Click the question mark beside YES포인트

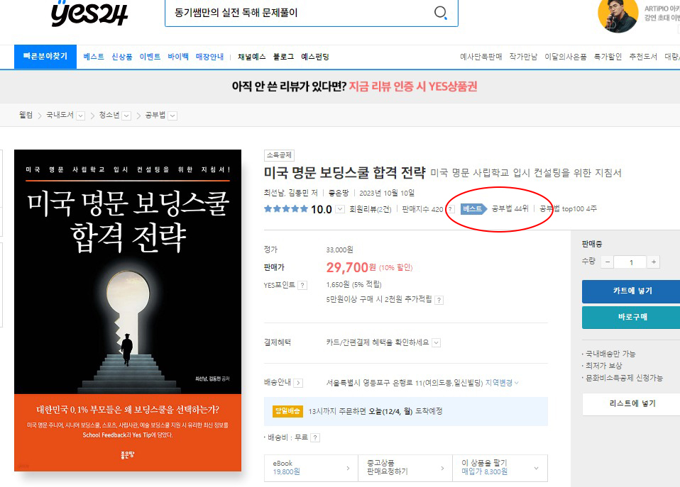point(302,285)
